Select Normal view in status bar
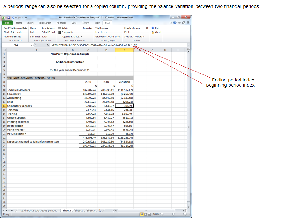 [142, 214]
